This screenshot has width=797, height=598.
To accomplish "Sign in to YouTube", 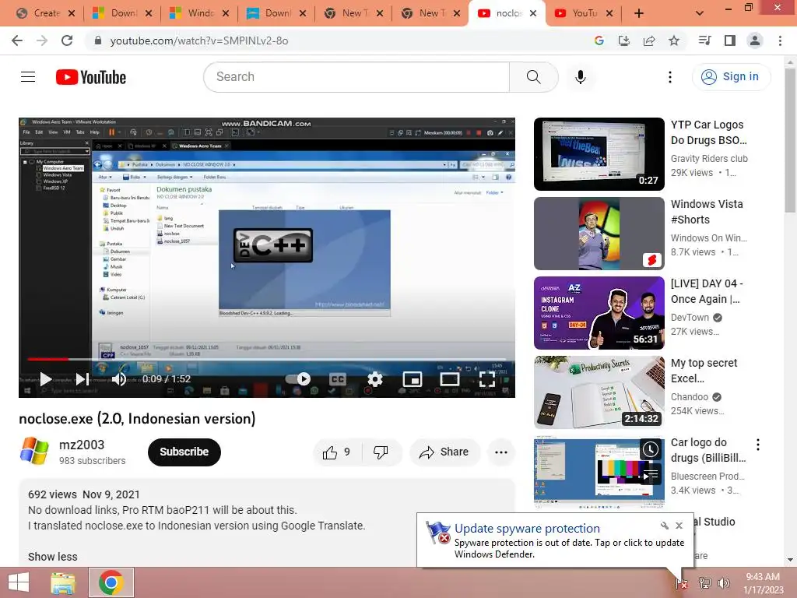I will coord(732,77).
